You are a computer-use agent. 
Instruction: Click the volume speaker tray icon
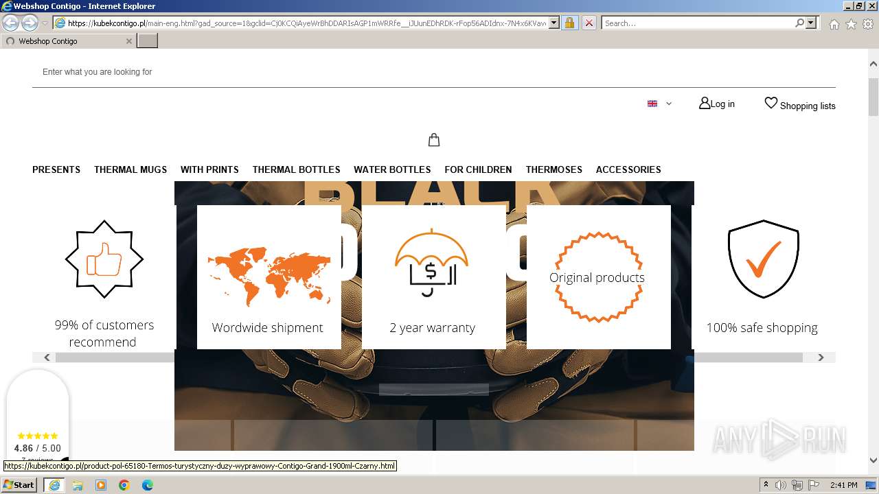pos(781,485)
